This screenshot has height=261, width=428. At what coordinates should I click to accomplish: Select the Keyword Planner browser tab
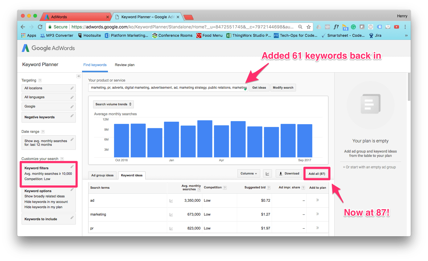point(147,17)
